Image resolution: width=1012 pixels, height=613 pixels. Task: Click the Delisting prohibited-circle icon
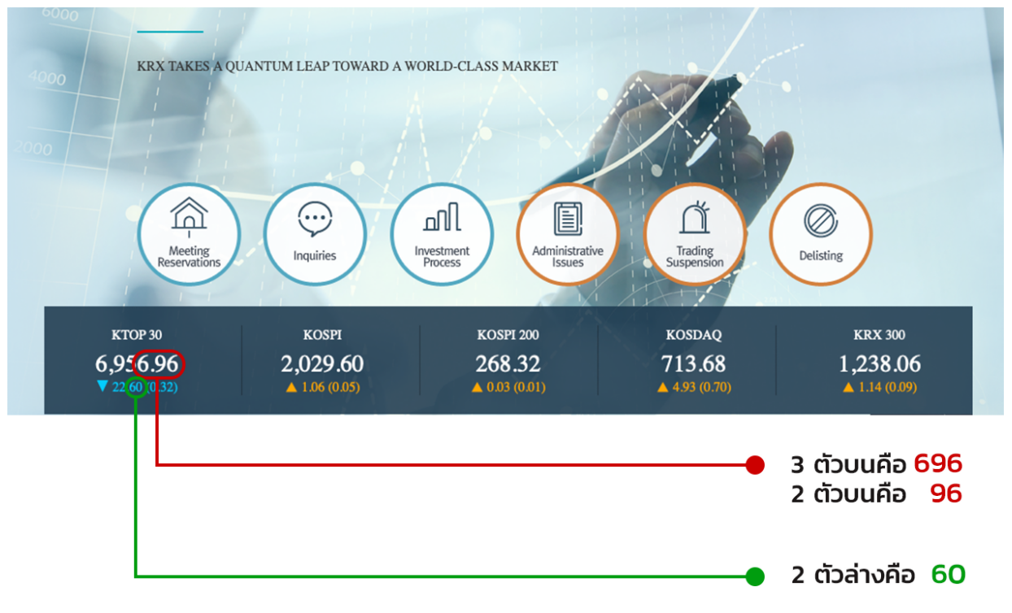click(x=820, y=220)
